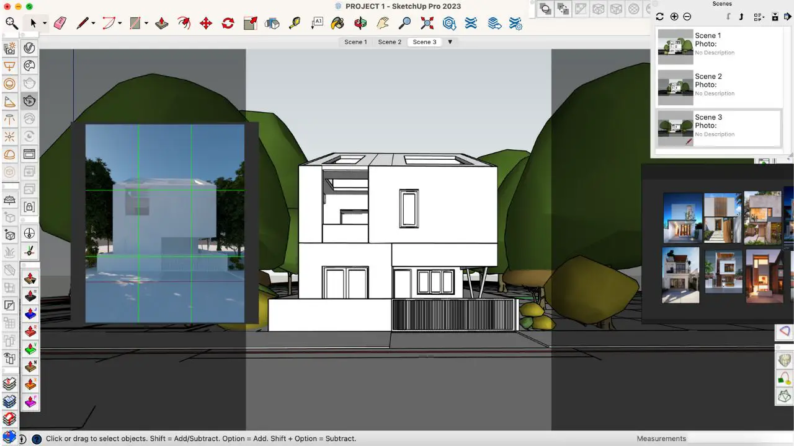The width and height of the screenshot is (794, 446).
Task: Activate the Arc drawing tool
Action: [109, 24]
